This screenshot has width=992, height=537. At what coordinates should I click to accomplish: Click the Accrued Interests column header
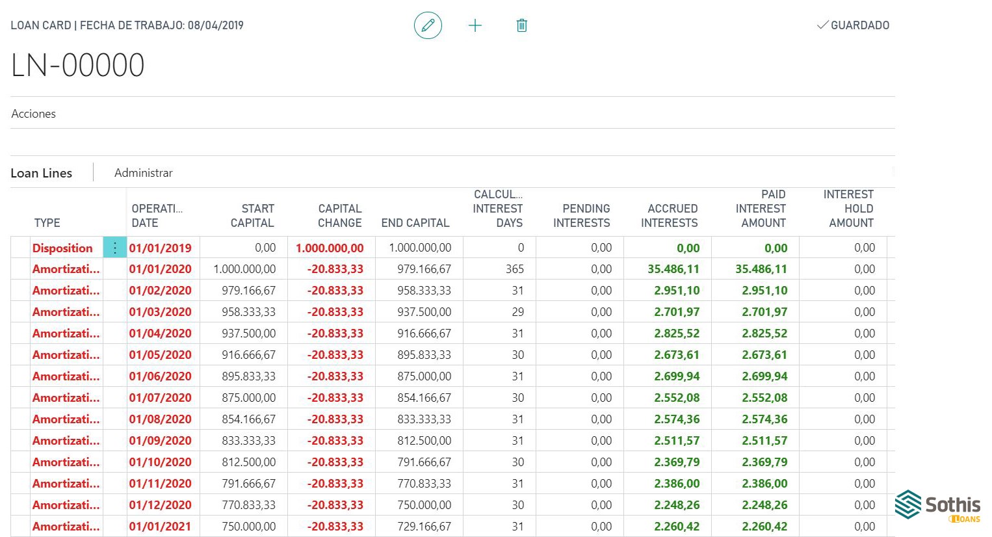point(669,216)
